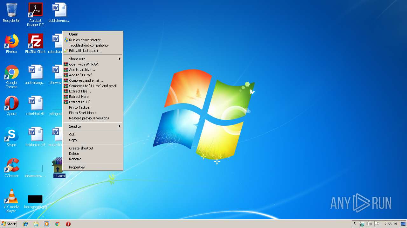This screenshot has width=407, height=228.
Task: Launch Acrobat Reader DC shortcut
Action: click(x=35, y=15)
